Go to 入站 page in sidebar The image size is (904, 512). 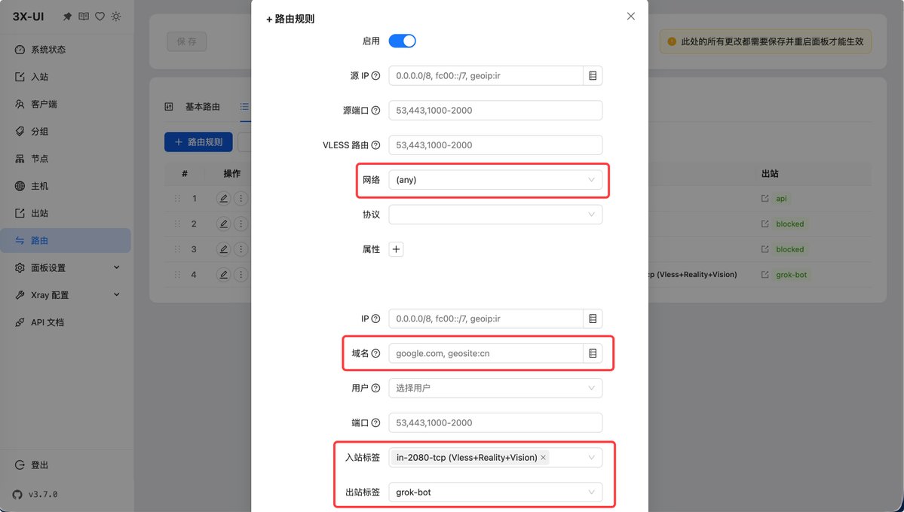point(66,77)
